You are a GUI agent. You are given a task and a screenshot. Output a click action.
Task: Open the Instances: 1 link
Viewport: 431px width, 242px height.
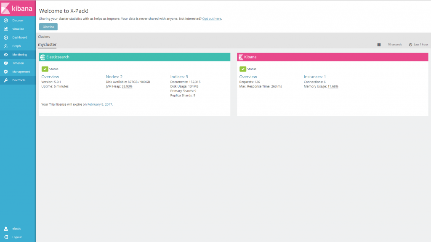314,77
